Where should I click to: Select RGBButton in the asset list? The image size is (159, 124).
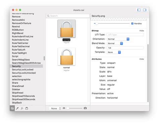point(18,30)
